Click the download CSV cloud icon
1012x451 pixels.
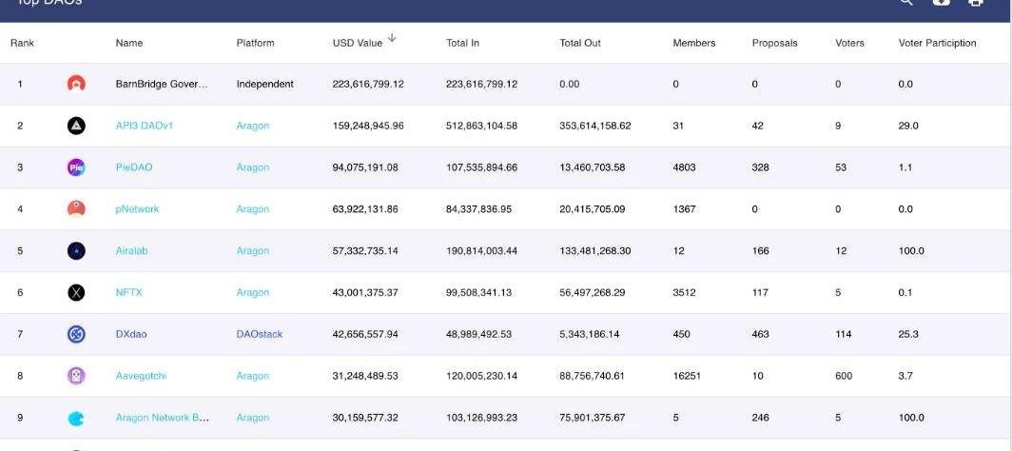click(x=941, y=3)
